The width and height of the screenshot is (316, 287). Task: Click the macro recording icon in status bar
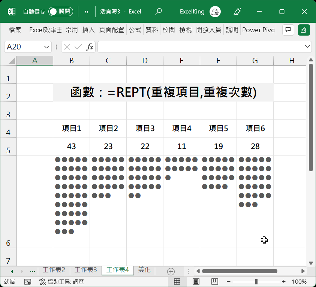coord(27,282)
